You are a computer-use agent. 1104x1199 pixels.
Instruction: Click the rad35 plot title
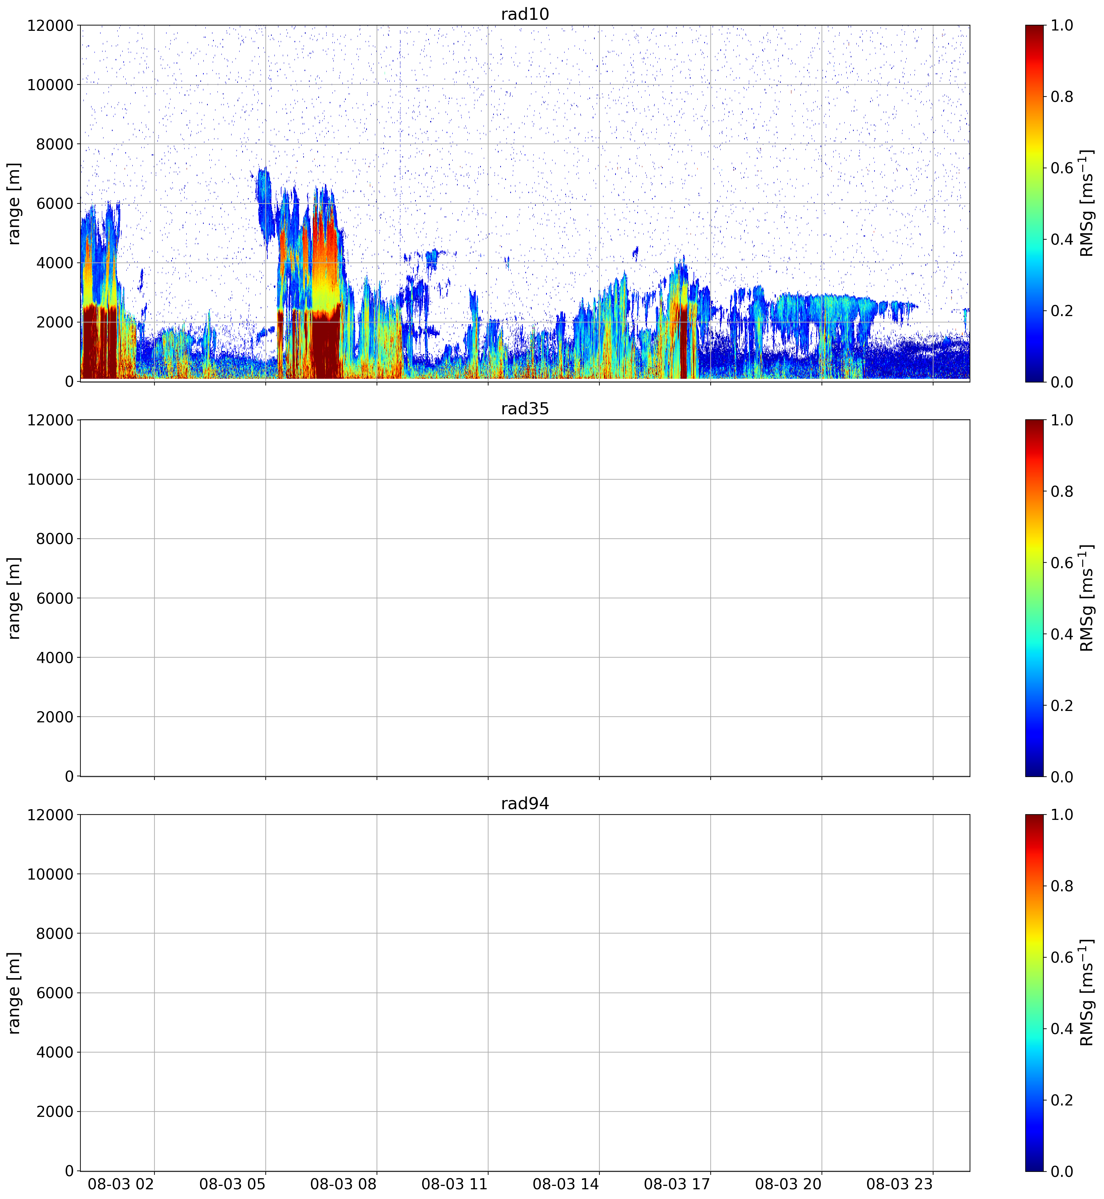524,409
